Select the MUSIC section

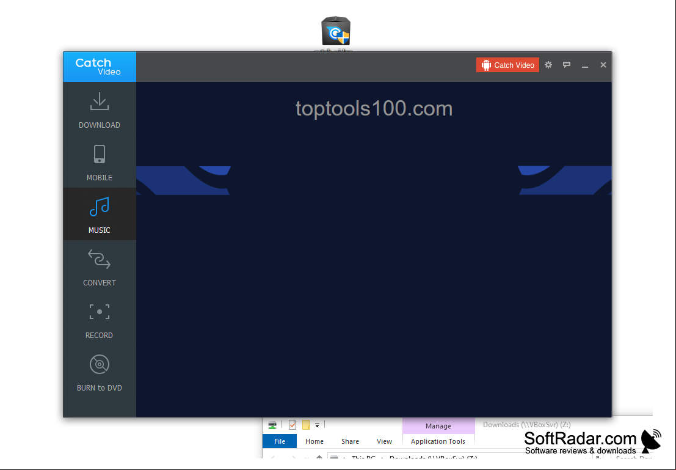(x=100, y=215)
